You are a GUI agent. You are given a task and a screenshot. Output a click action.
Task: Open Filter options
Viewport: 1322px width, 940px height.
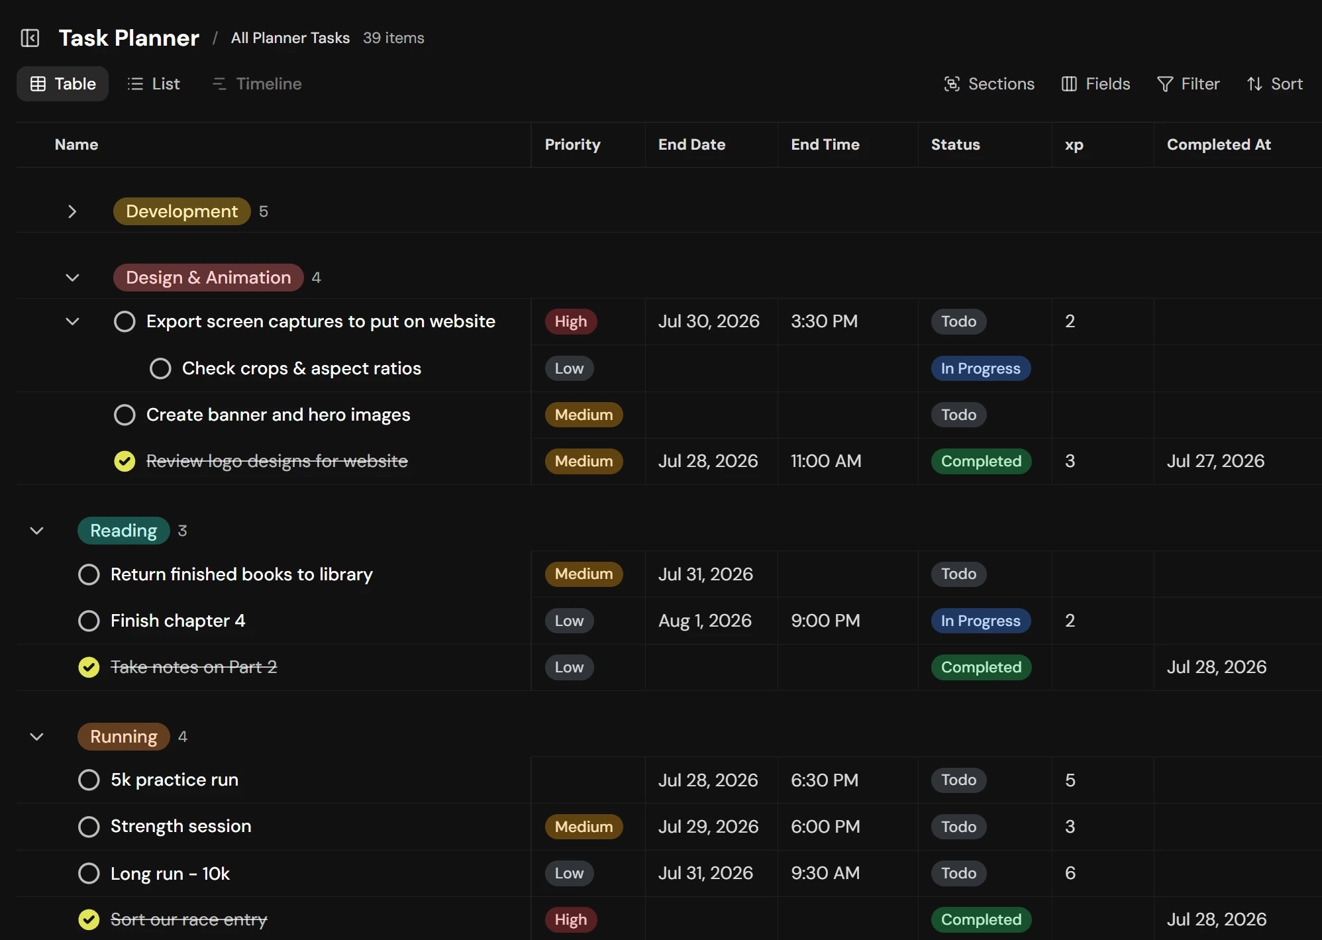point(1188,83)
